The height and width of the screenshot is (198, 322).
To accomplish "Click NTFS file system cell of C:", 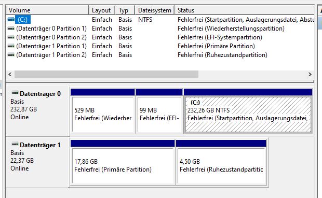I will (x=145, y=20).
